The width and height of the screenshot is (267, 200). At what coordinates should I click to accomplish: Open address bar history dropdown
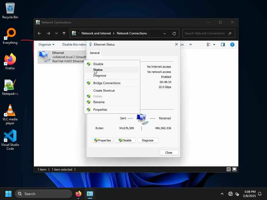165,34
